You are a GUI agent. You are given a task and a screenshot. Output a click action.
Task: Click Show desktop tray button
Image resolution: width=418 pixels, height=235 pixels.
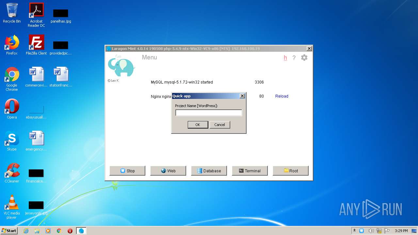coord(415,231)
